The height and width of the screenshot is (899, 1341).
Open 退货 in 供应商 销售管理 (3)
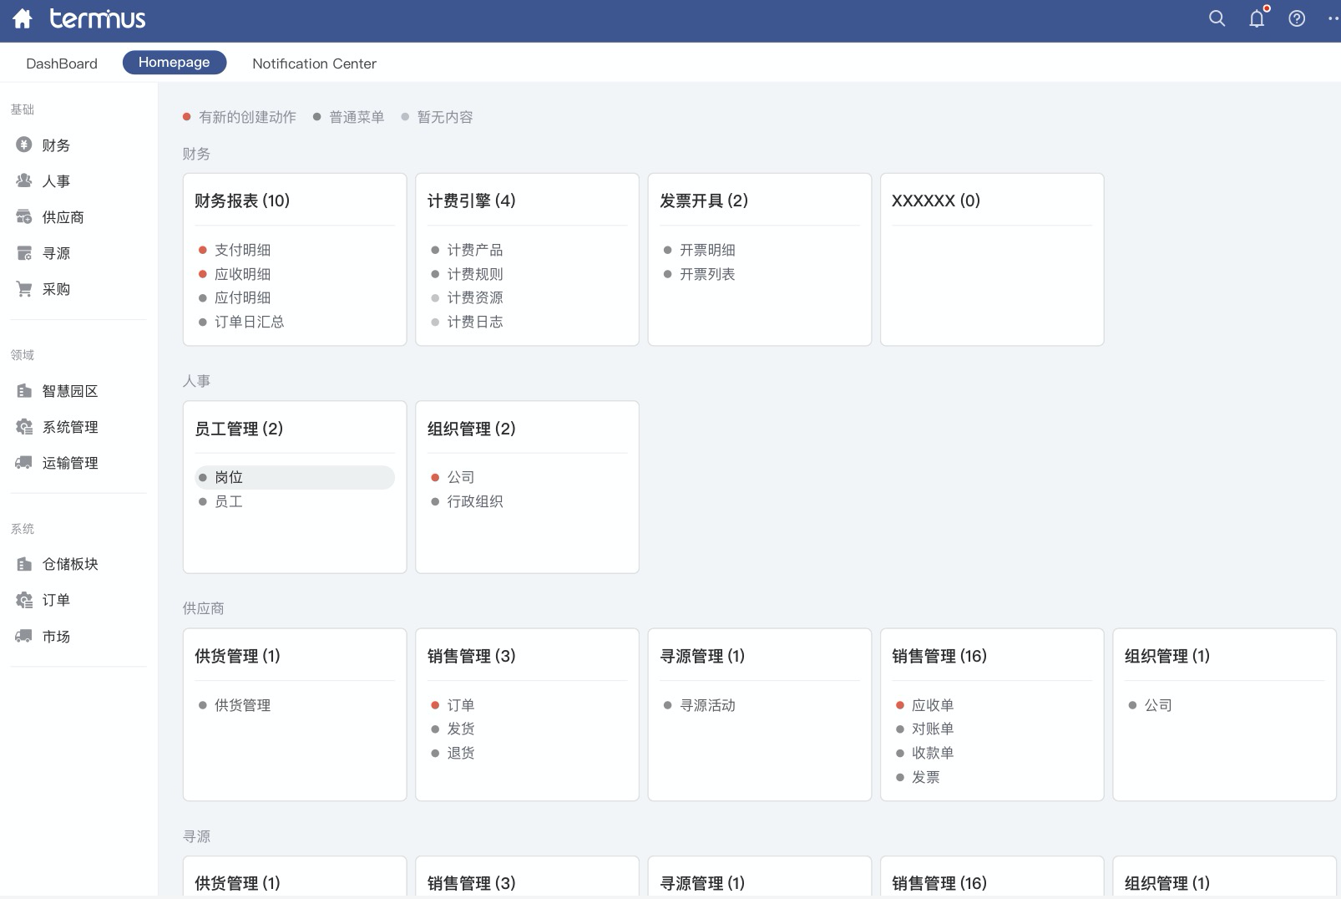(461, 753)
